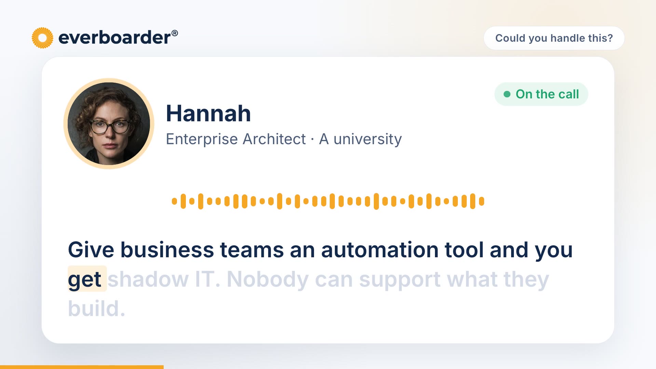Image resolution: width=656 pixels, height=369 pixels.
Task: Click the faded word "build."
Action: pos(97,309)
